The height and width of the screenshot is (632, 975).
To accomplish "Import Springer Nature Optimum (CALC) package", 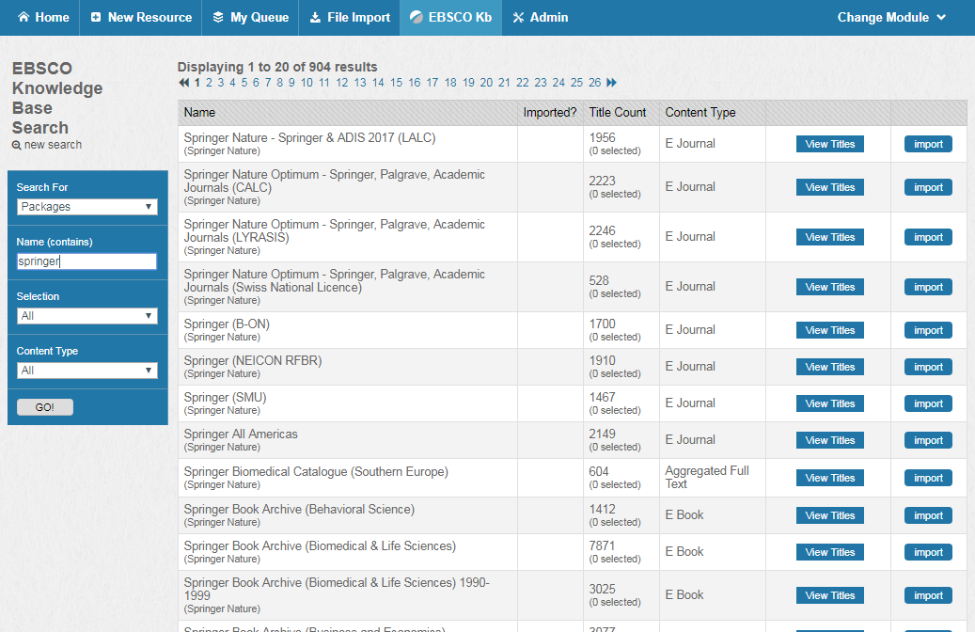I will pyautogui.click(x=928, y=187).
